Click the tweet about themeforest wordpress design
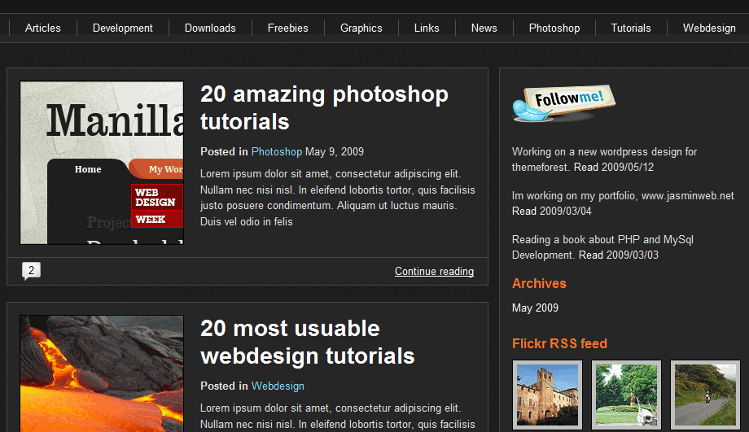 pyautogui.click(x=604, y=159)
